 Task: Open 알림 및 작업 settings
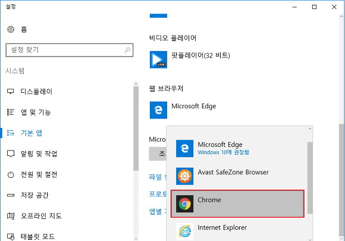39,154
